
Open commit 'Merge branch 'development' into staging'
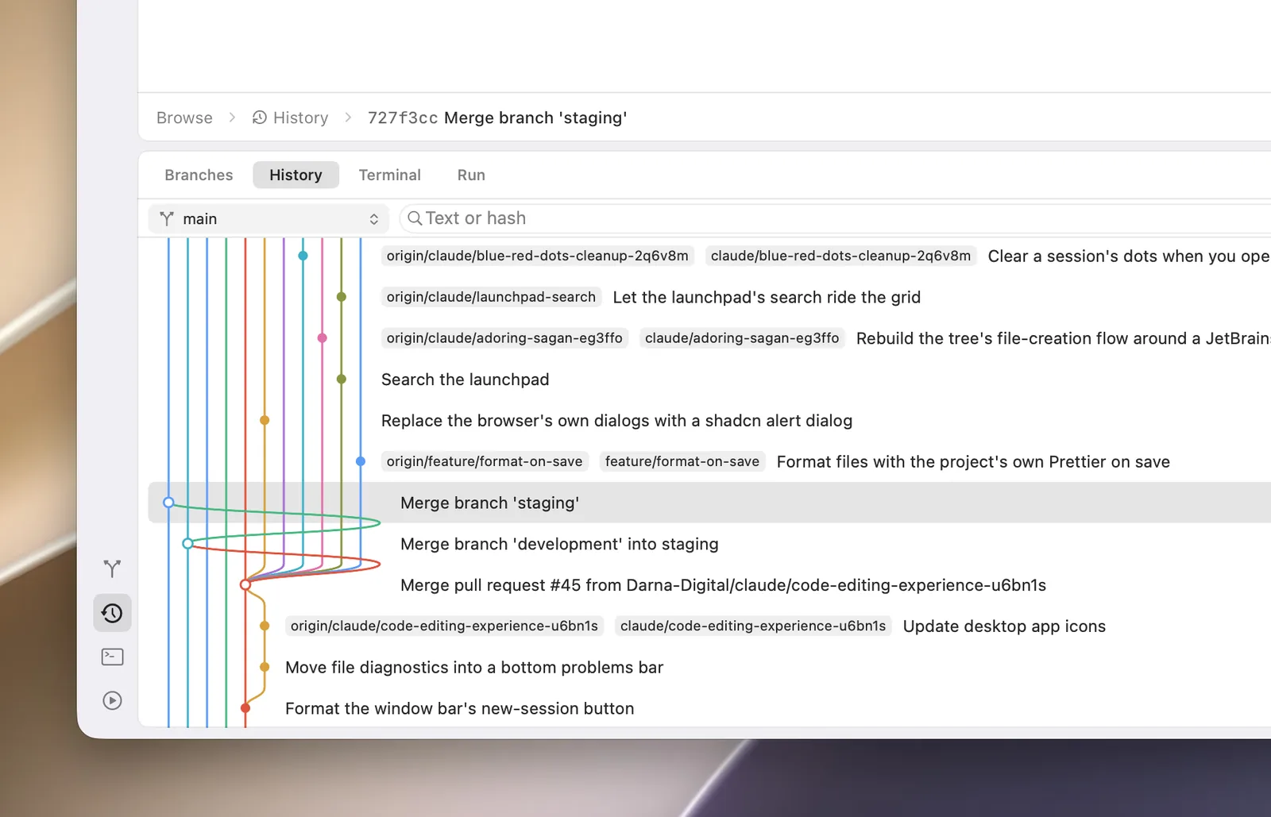tap(559, 544)
